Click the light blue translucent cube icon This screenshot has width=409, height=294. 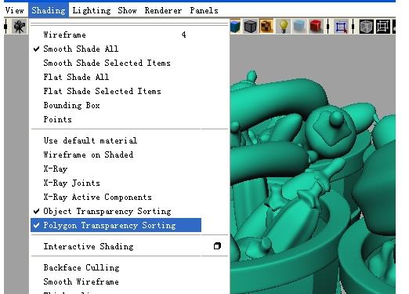299,27
